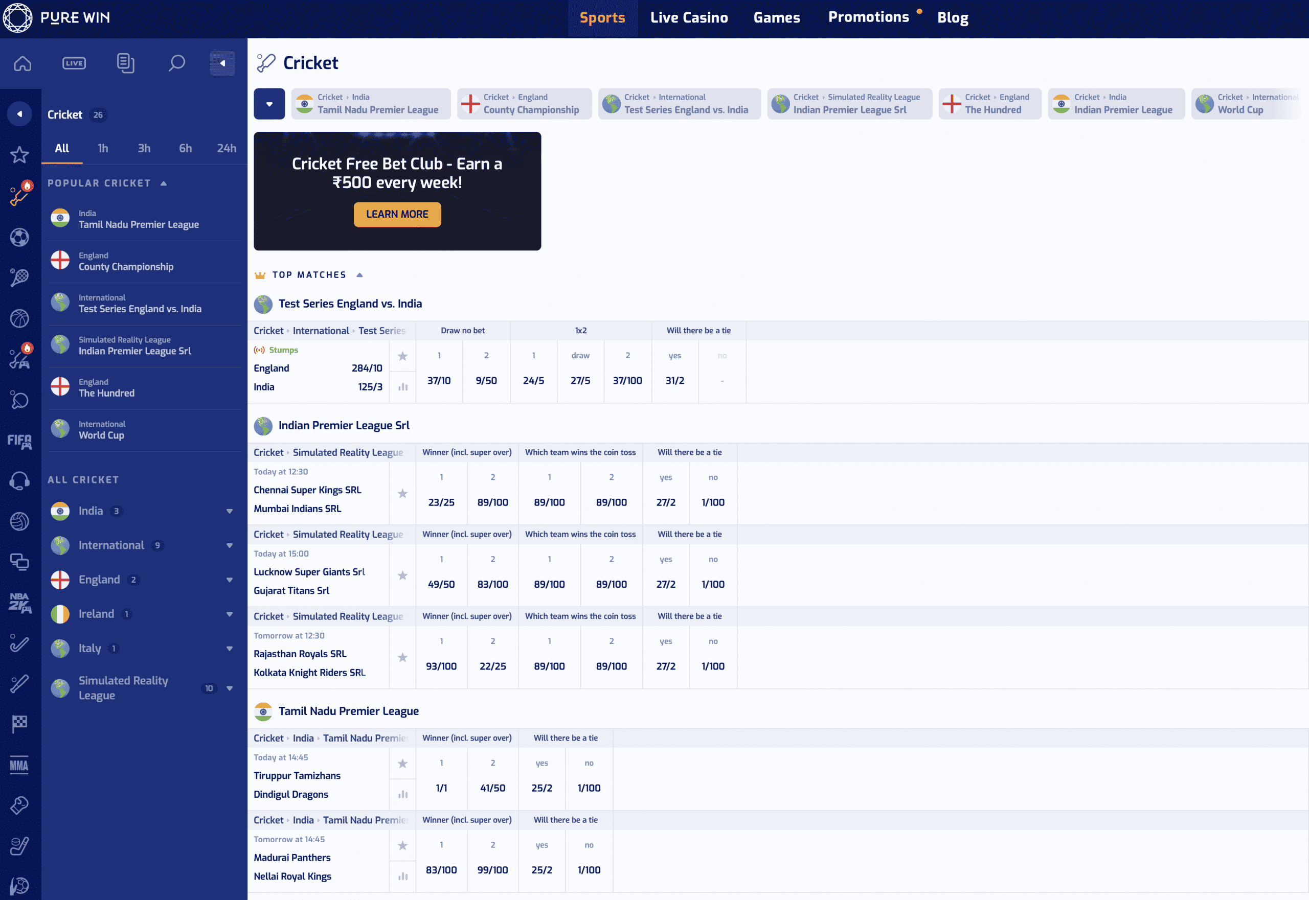
Task: Open statistics icon for Madurai Panthers match
Action: [x=403, y=876]
